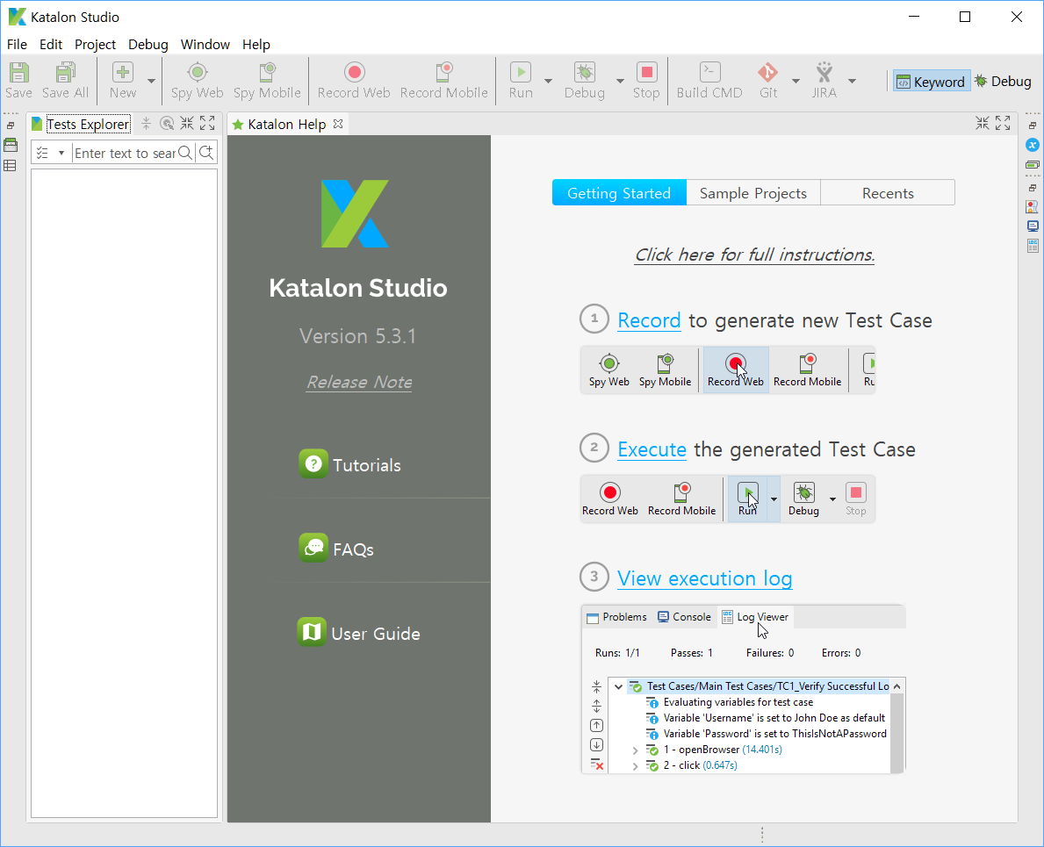Switch to Keyword perspective
This screenshot has height=847, width=1044.
point(932,81)
